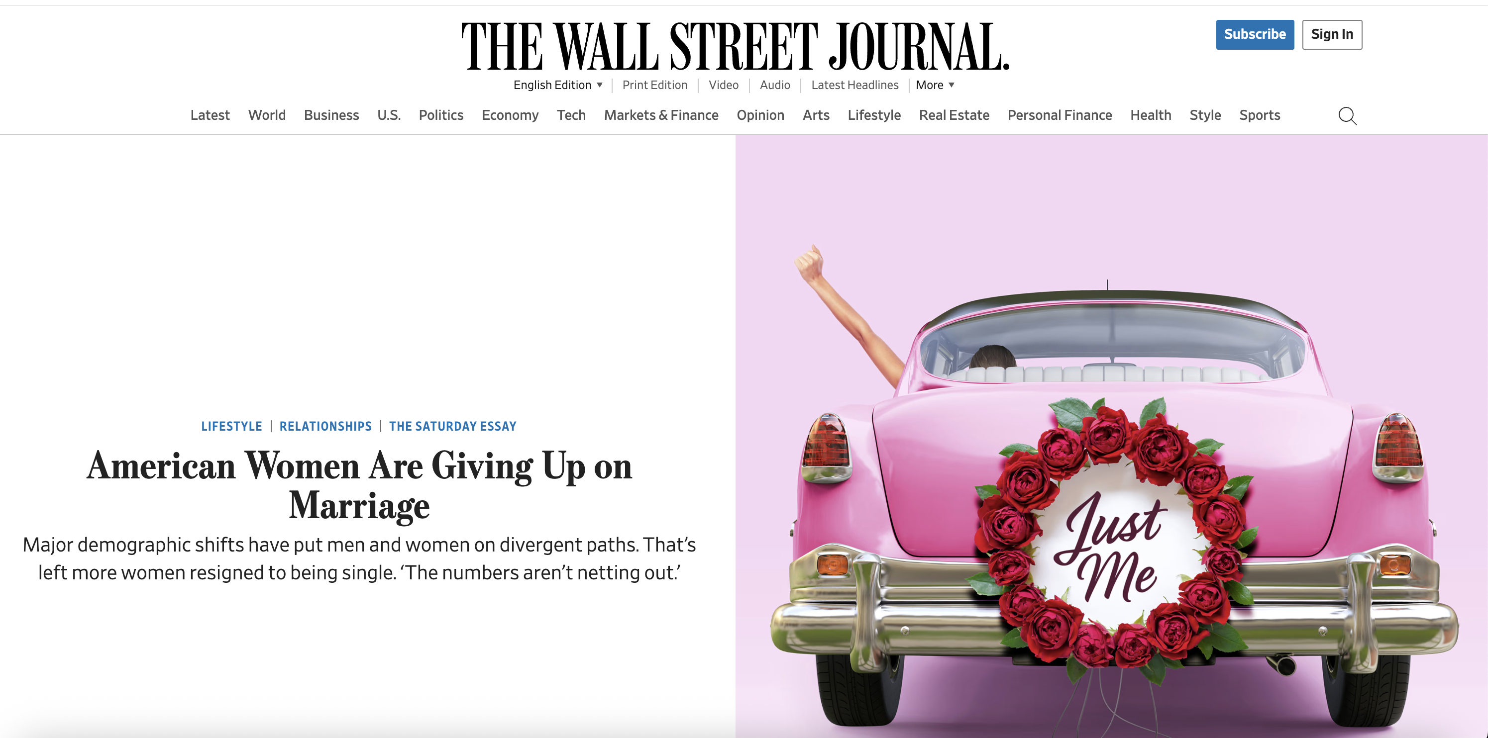The image size is (1488, 738).
Task: Open the Video link
Action: (723, 85)
